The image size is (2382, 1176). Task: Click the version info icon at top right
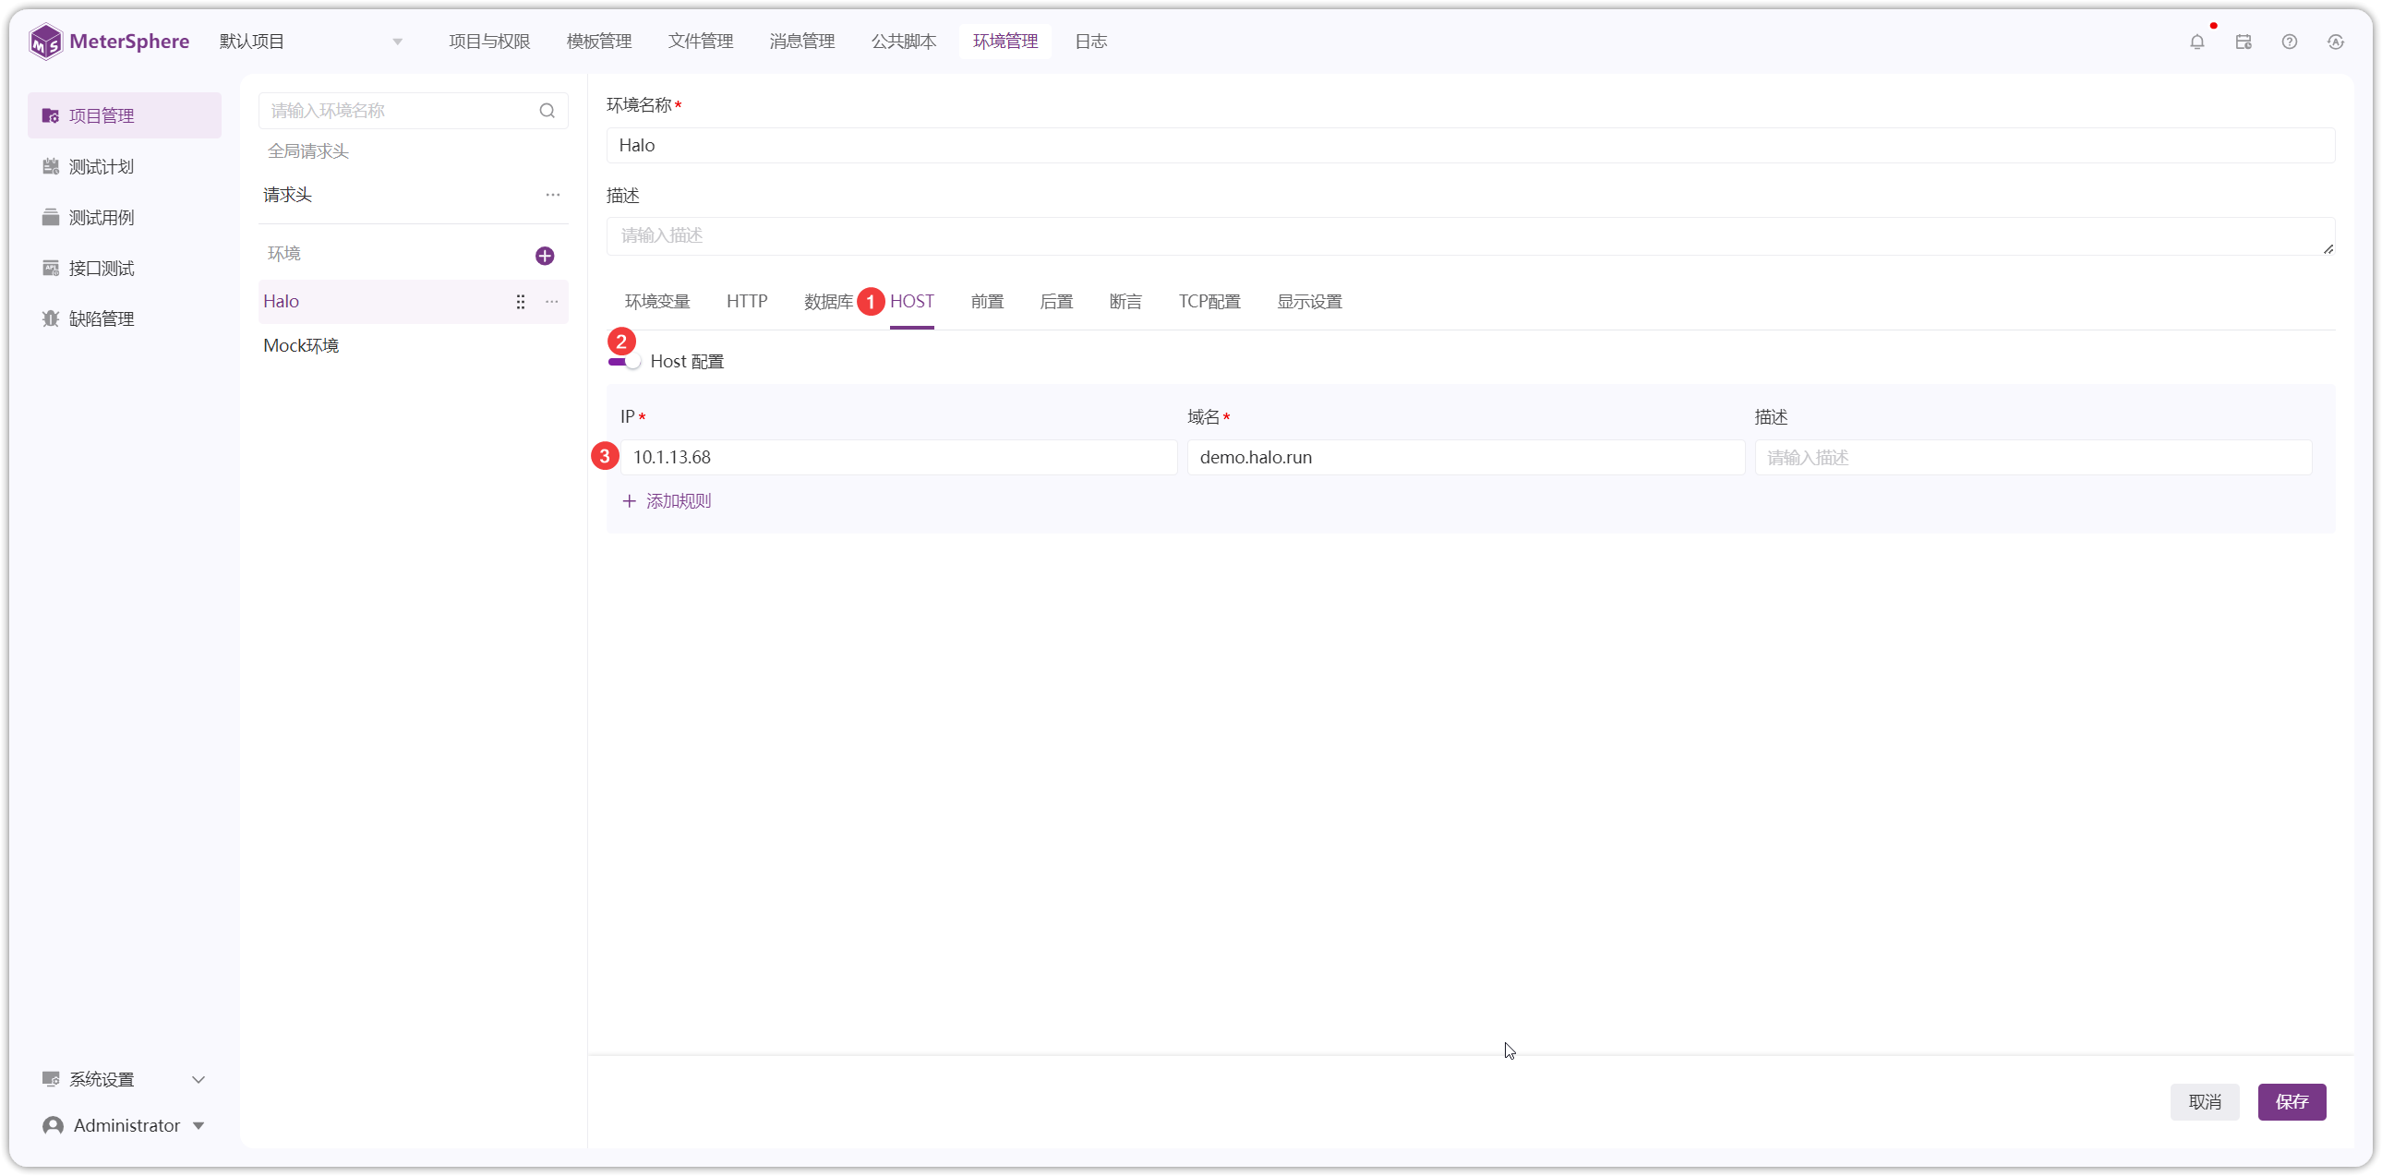pos(2336,42)
